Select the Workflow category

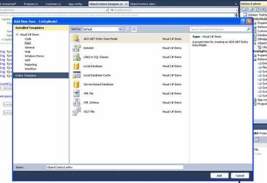(x=31, y=69)
